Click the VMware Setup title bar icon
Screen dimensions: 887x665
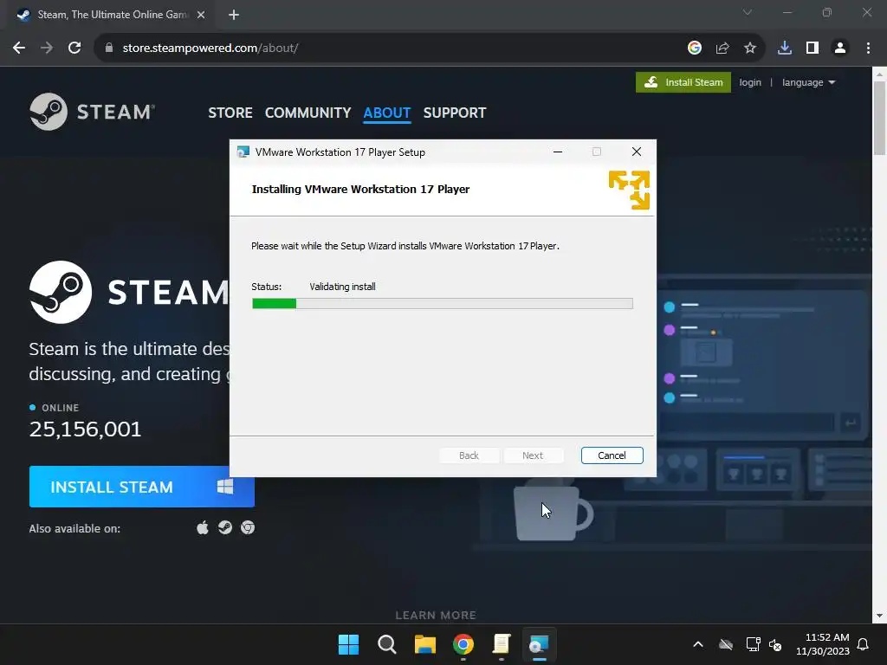243,152
